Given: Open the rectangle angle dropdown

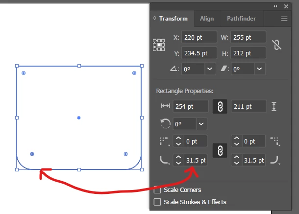Looking at the screenshot, I should coord(201,124).
